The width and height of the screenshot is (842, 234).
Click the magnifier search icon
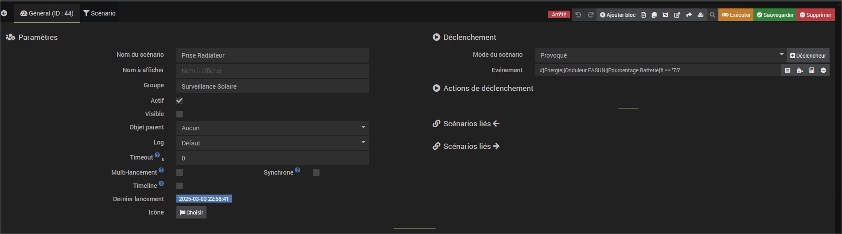(712, 15)
